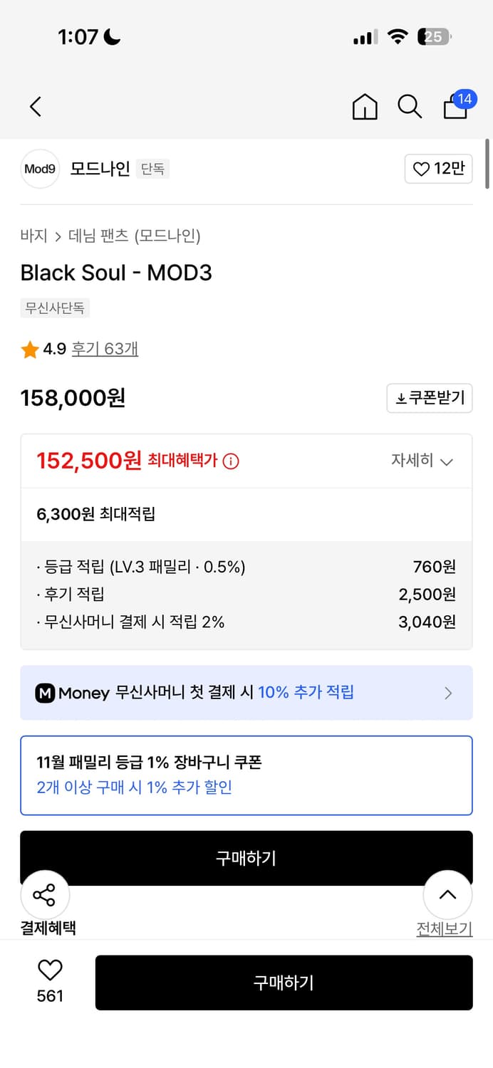Expand the 자세히 benefits details

point(423,461)
